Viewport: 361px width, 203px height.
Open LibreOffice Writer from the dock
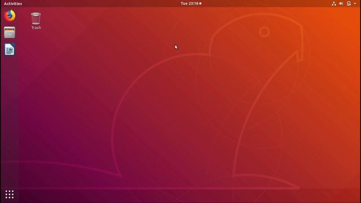pos(10,49)
